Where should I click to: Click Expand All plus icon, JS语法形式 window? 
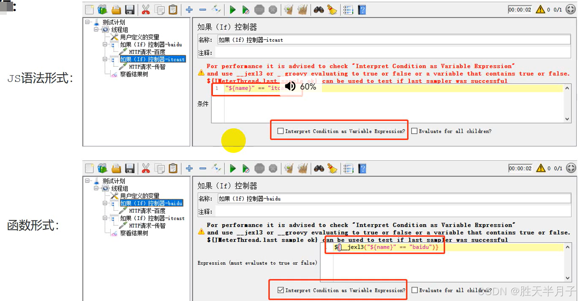(x=189, y=10)
